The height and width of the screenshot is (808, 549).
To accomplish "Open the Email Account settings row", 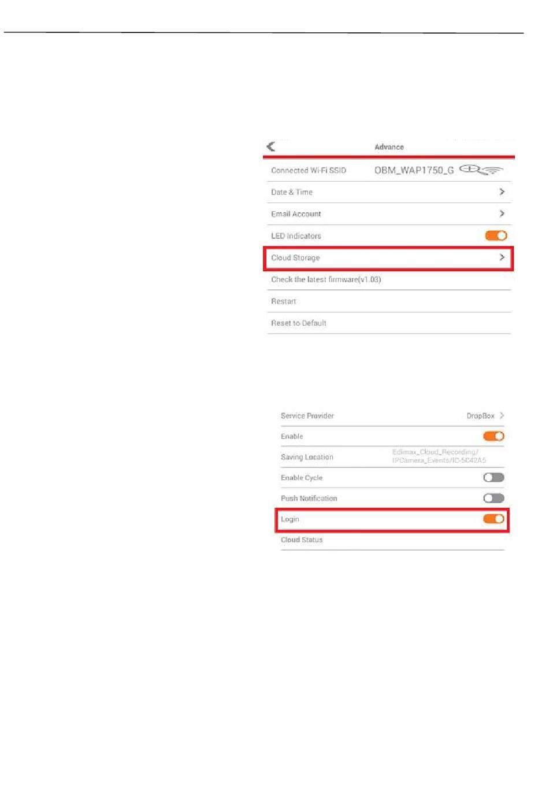I will [389, 214].
